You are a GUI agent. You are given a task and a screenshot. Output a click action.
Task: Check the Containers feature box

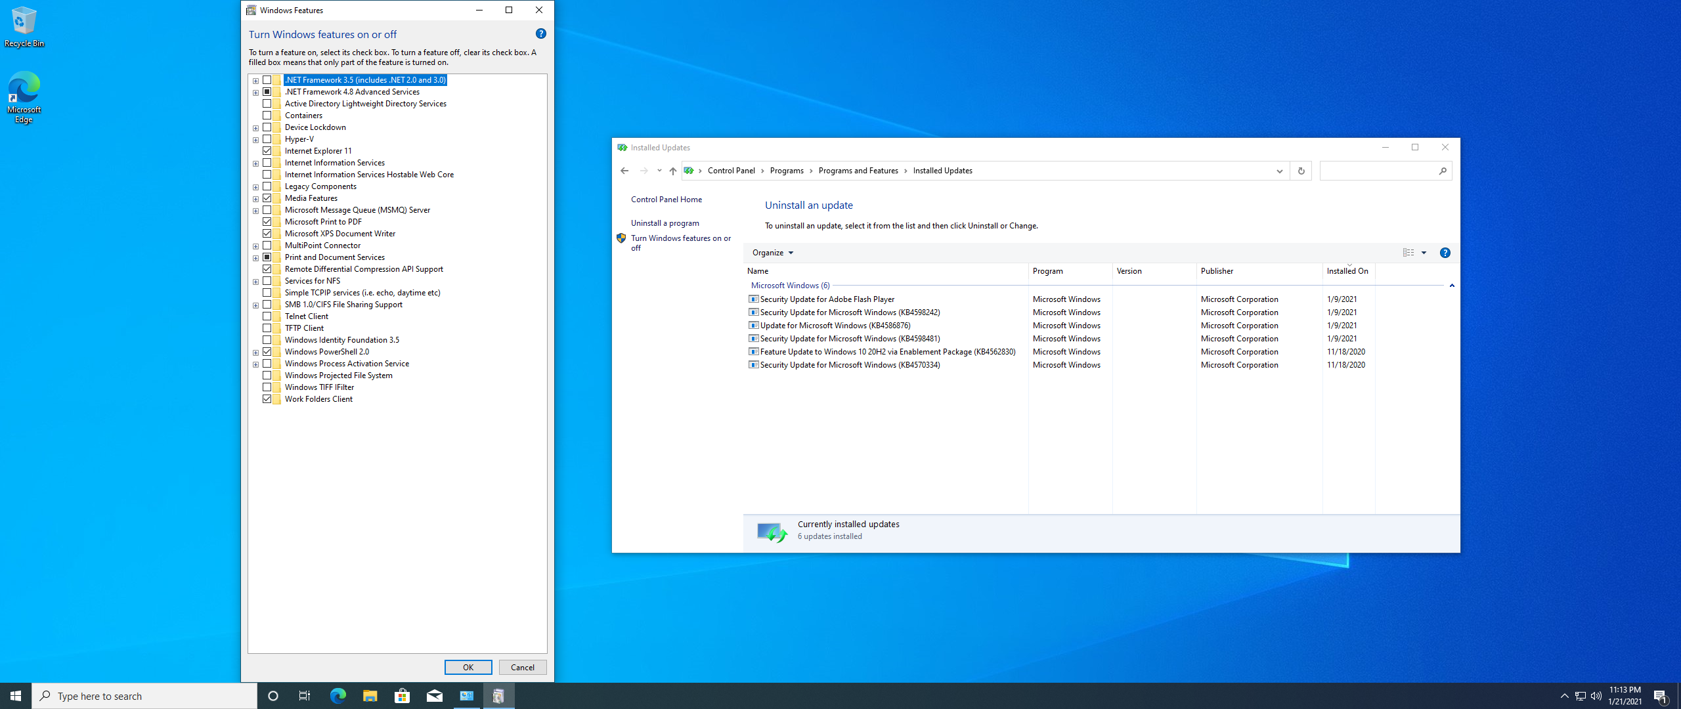coord(267,116)
